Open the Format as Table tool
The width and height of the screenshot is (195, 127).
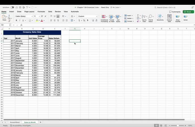point(112,17)
